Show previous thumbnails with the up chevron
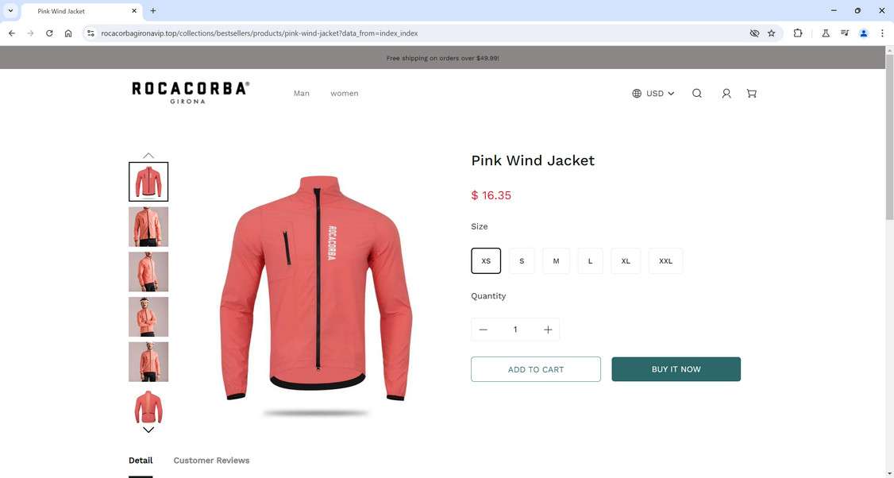Screen dimensions: 894x478 [148, 155]
